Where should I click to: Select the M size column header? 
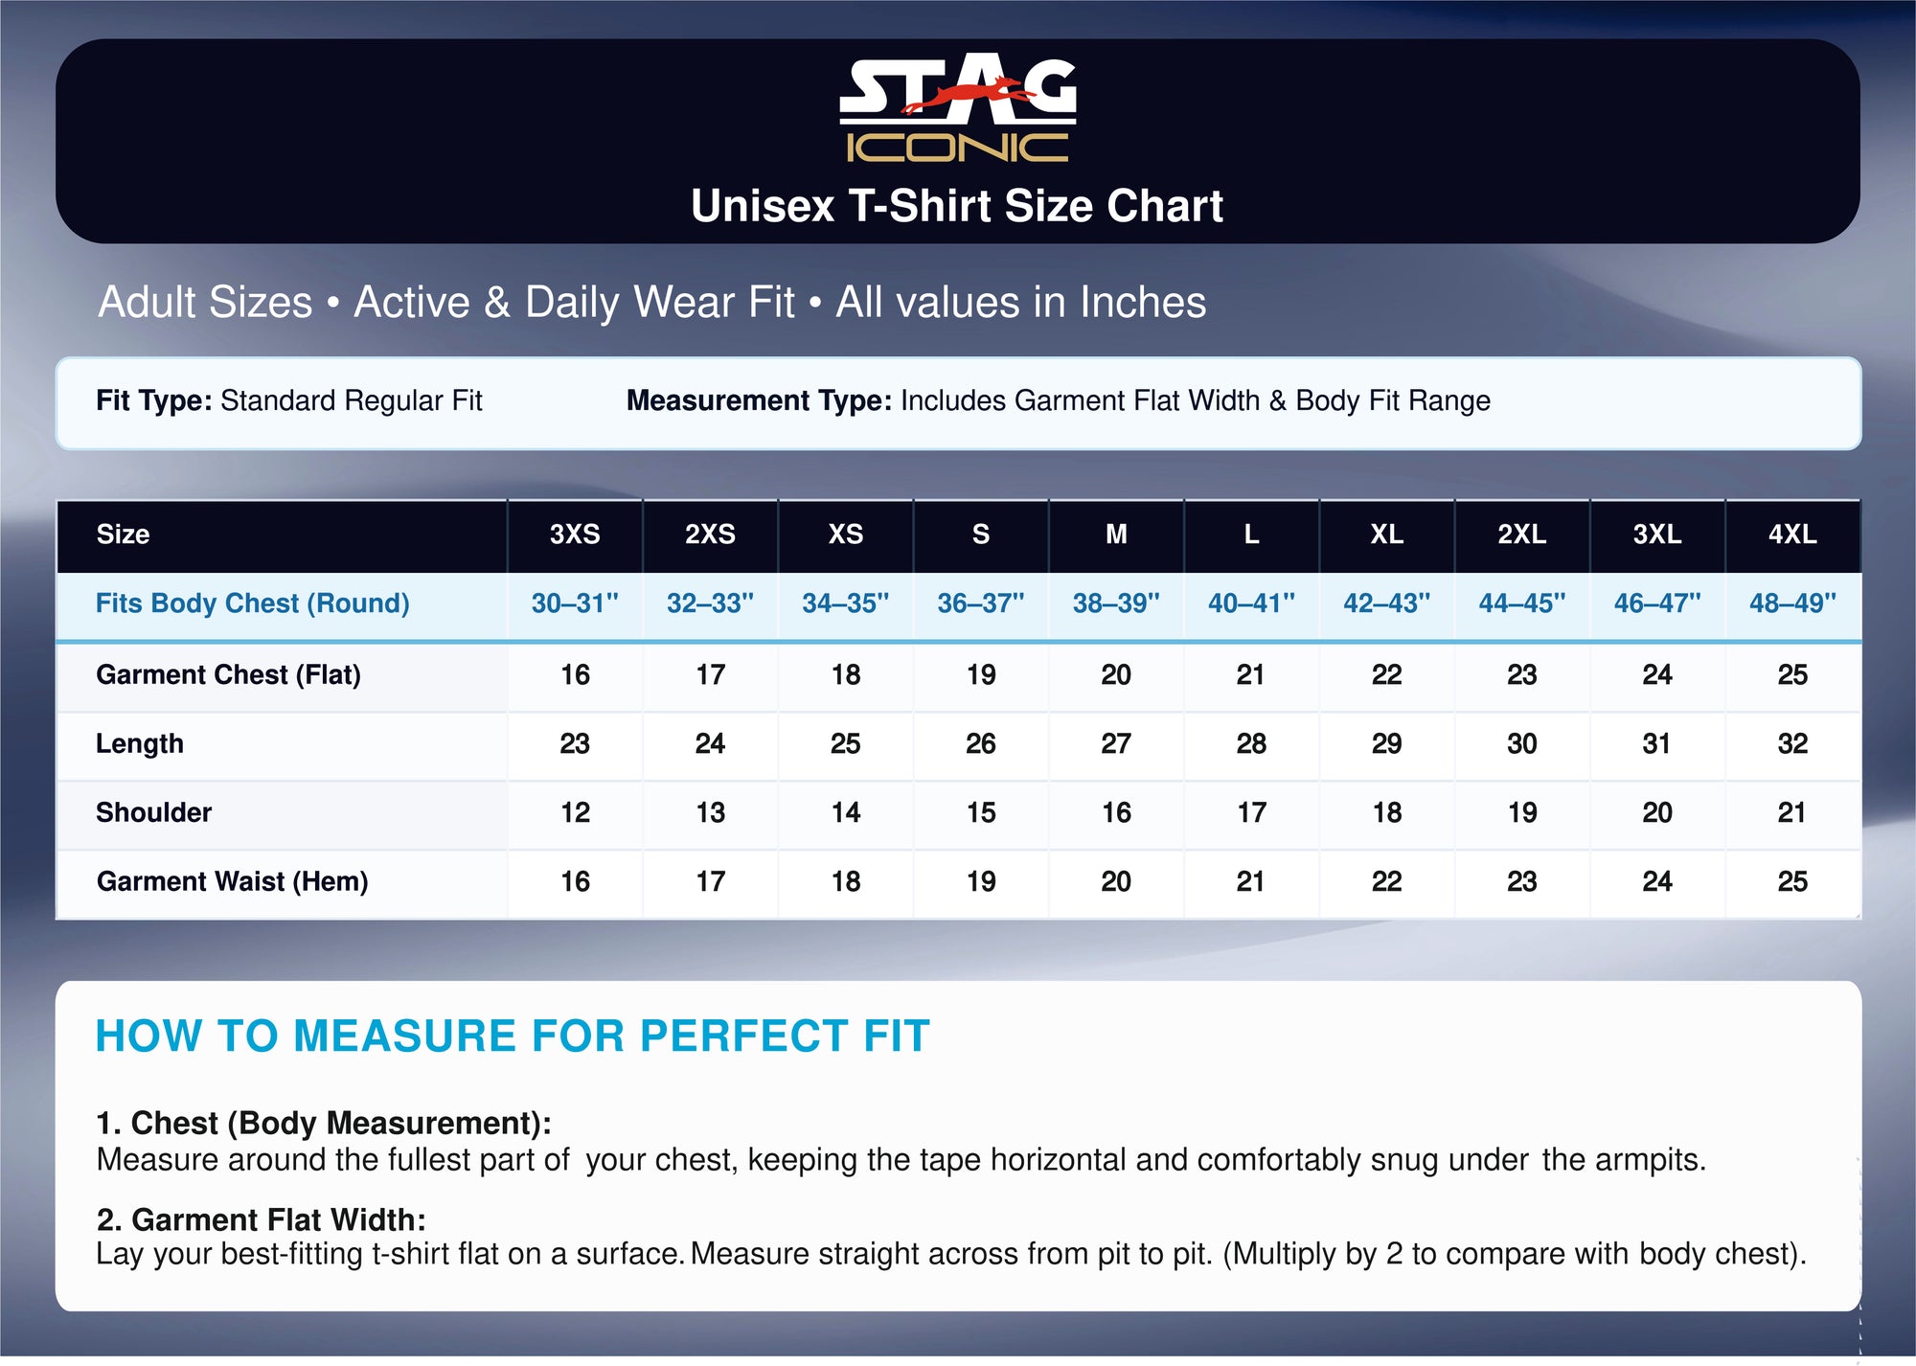tap(1116, 535)
